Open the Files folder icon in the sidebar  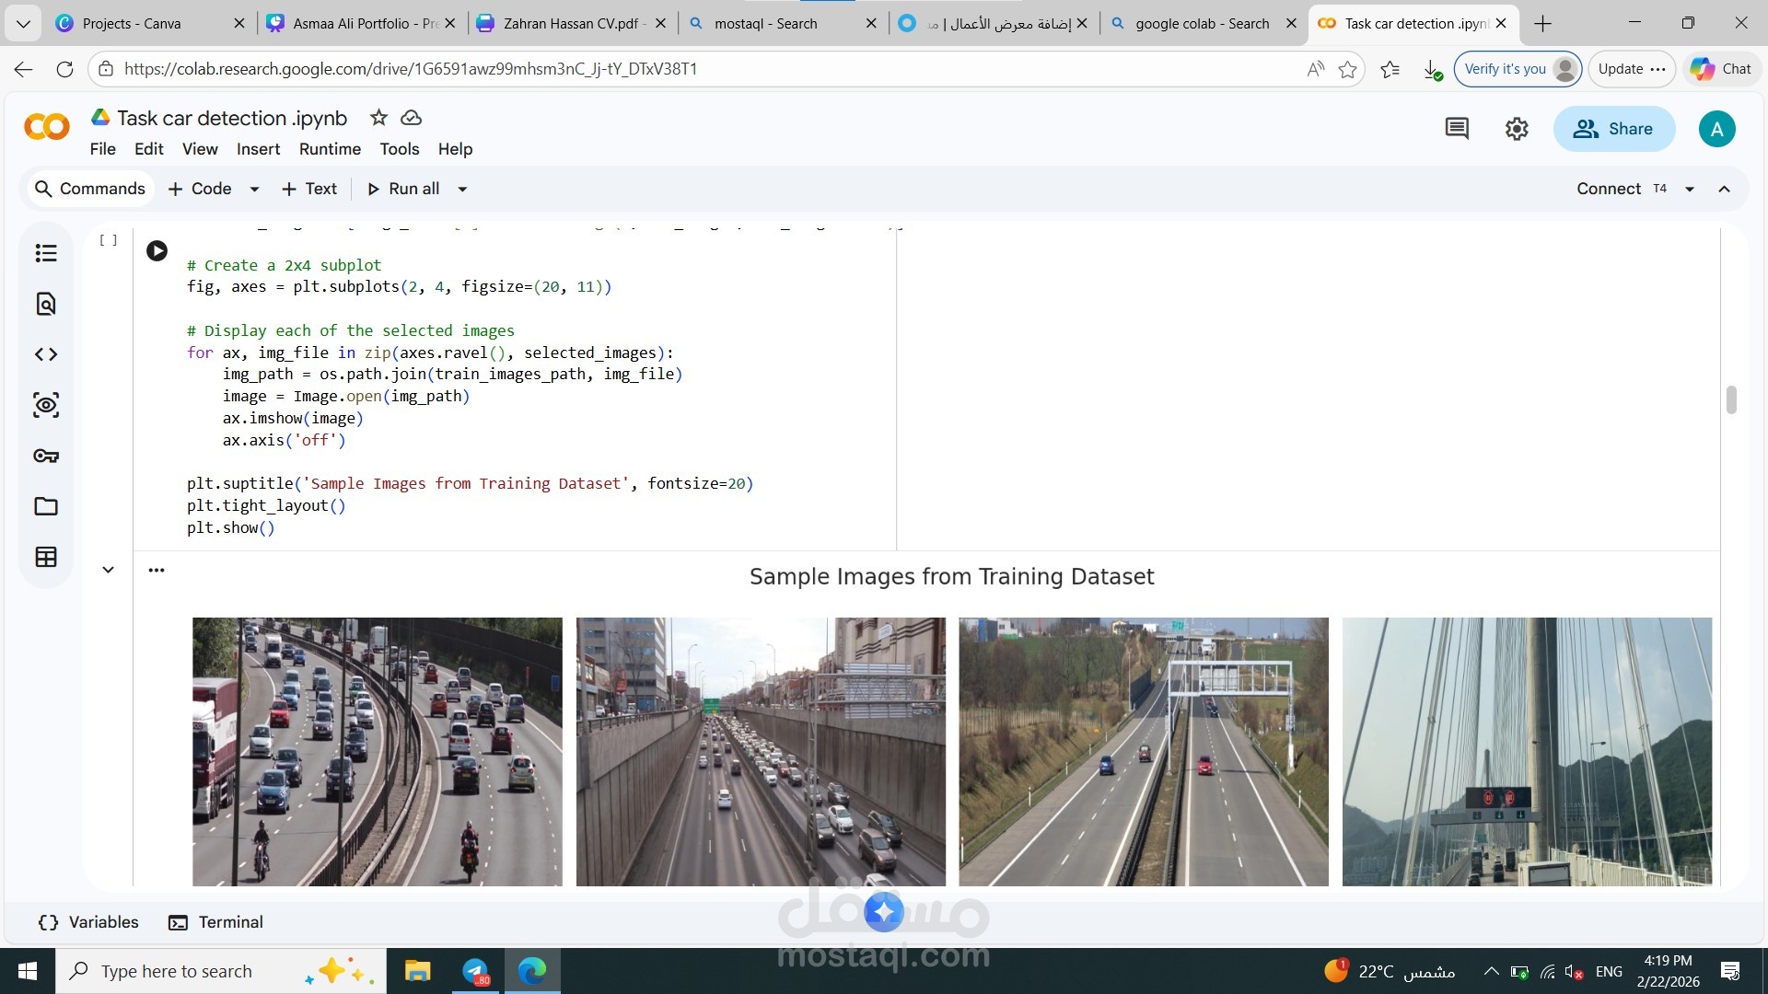[x=46, y=506]
